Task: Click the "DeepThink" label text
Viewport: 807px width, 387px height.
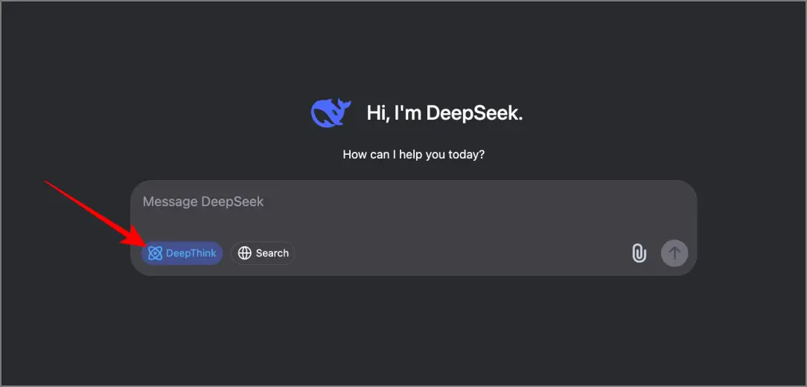Action: pyautogui.click(x=191, y=253)
